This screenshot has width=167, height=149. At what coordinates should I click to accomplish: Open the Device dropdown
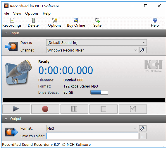[97, 42]
